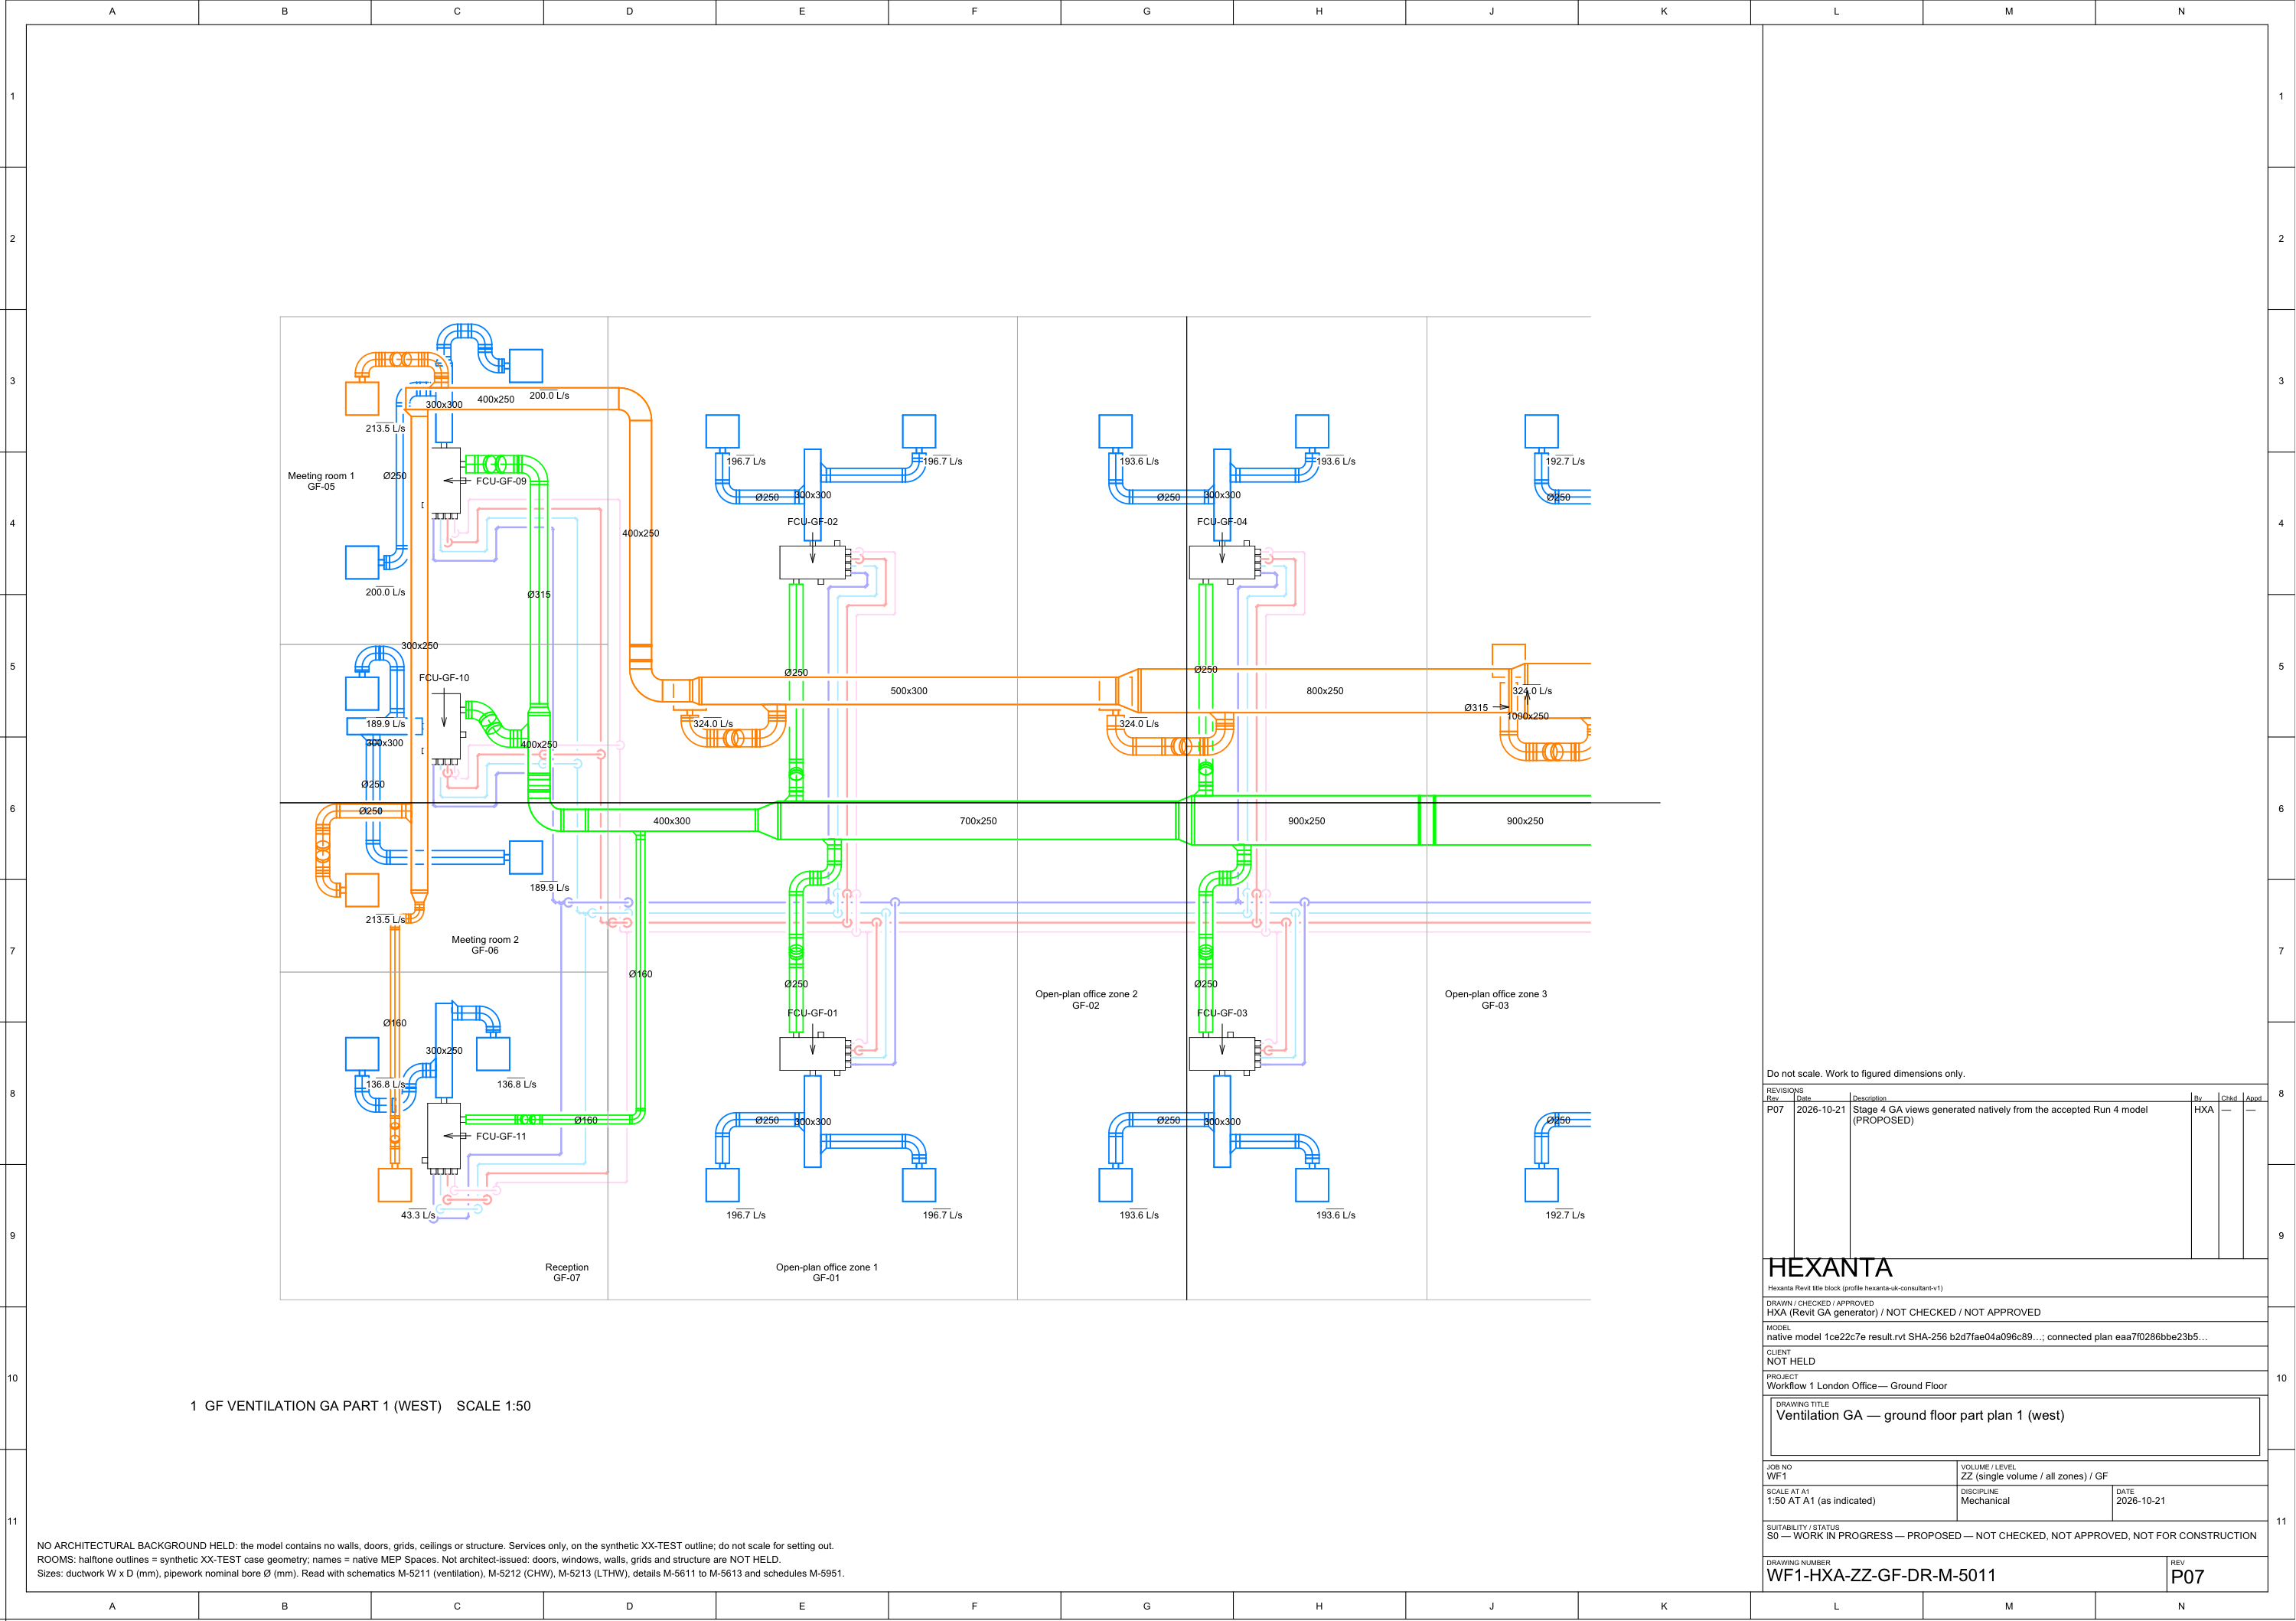Pick the FCU-GF-04 label
The width and height of the screenshot is (2296, 1621).
pyautogui.click(x=1222, y=522)
